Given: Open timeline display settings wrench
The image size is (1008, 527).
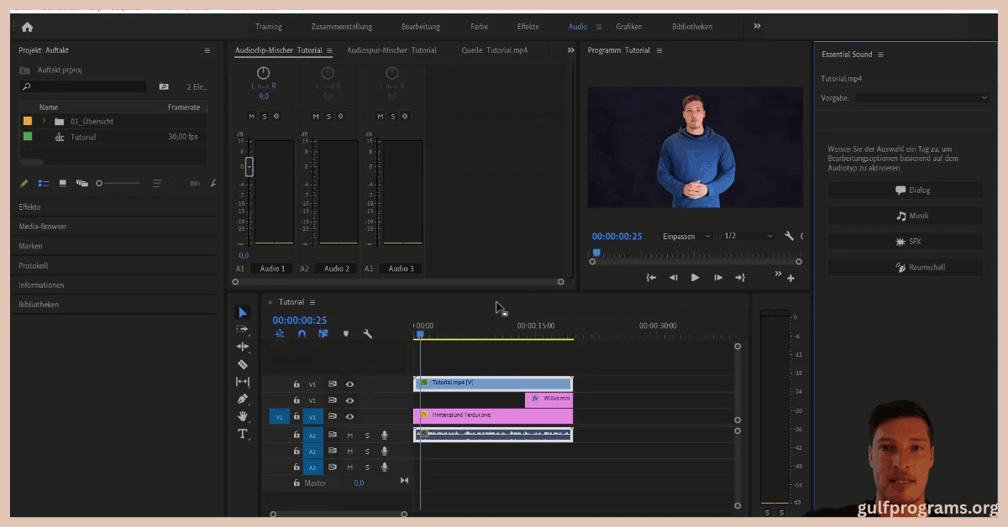Looking at the screenshot, I should point(367,334).
